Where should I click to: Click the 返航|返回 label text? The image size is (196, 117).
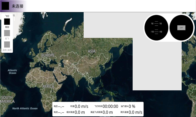click(7, 50)
